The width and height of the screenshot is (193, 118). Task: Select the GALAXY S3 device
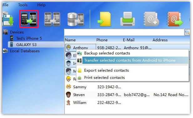(x=26, y=44)
